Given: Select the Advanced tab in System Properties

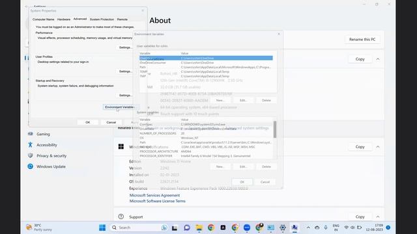Looking at the screenshot, I should coord(80,19).
